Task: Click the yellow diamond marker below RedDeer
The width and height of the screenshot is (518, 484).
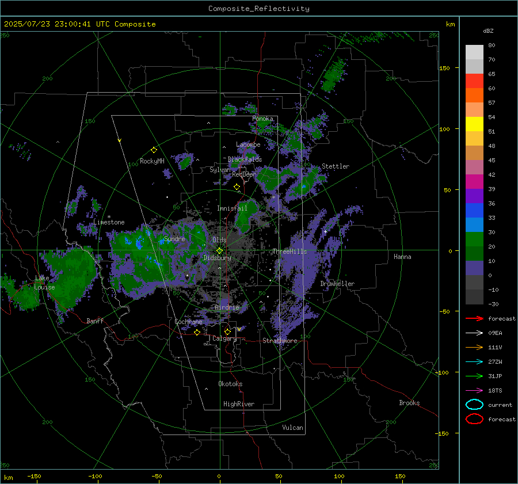Action: pos(237,187)
